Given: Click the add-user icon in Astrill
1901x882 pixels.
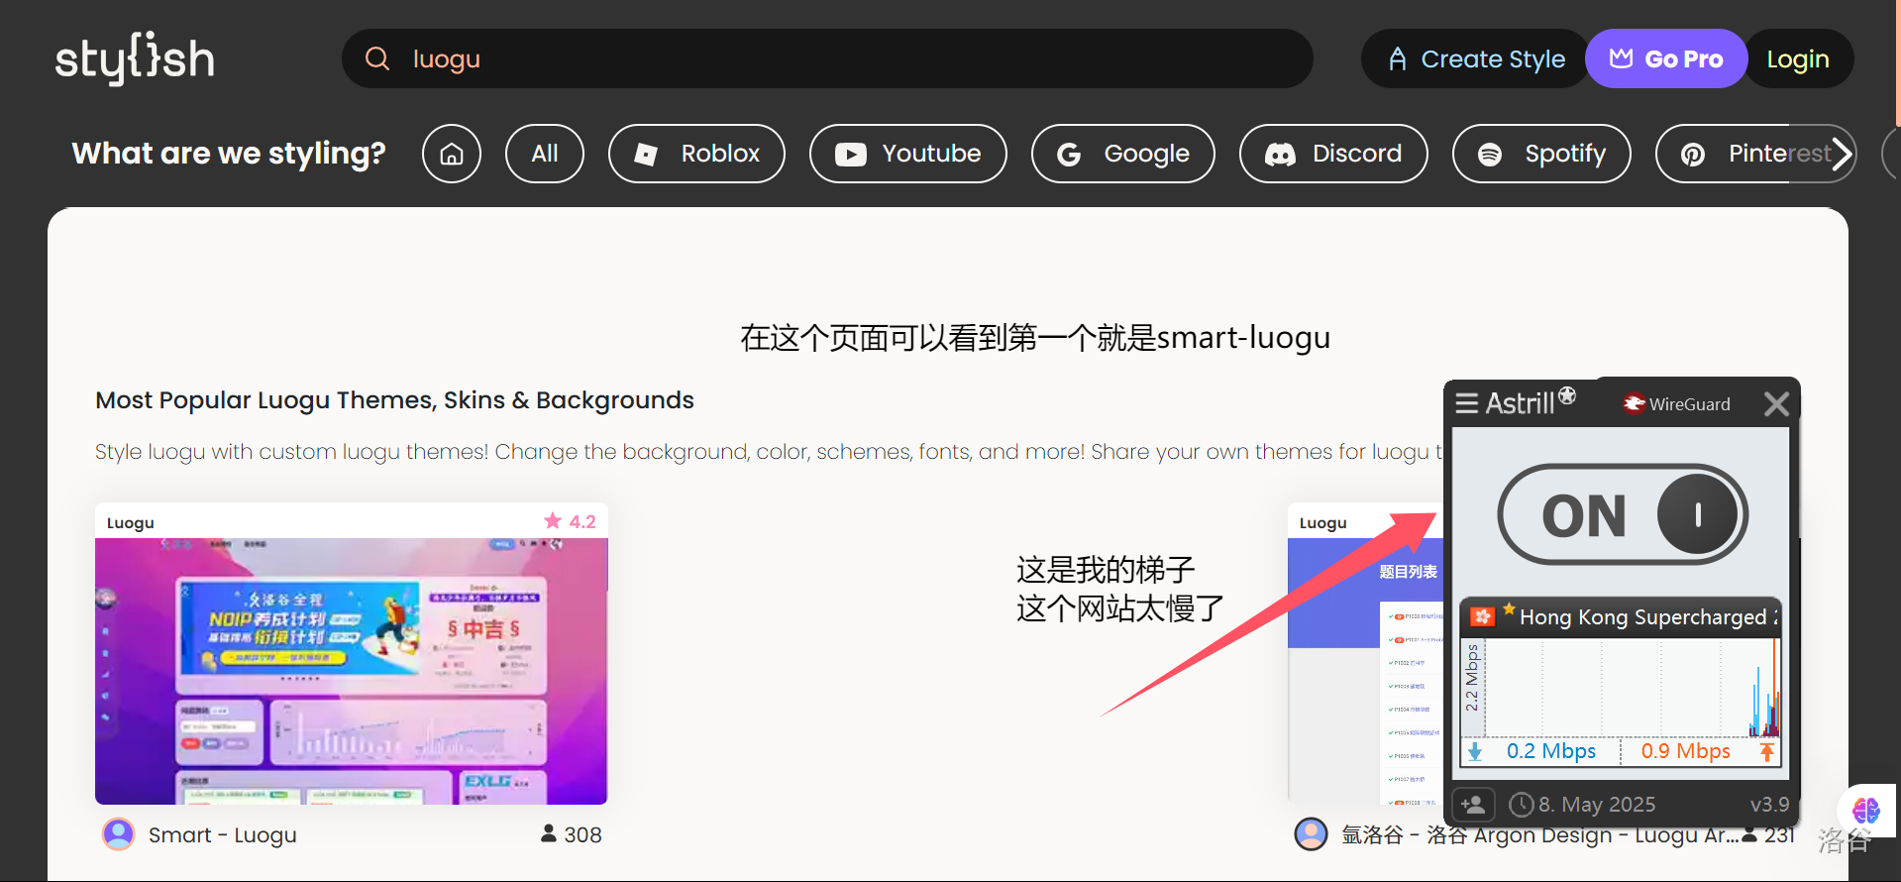Looking at the screenshot, I should 1473,804.
